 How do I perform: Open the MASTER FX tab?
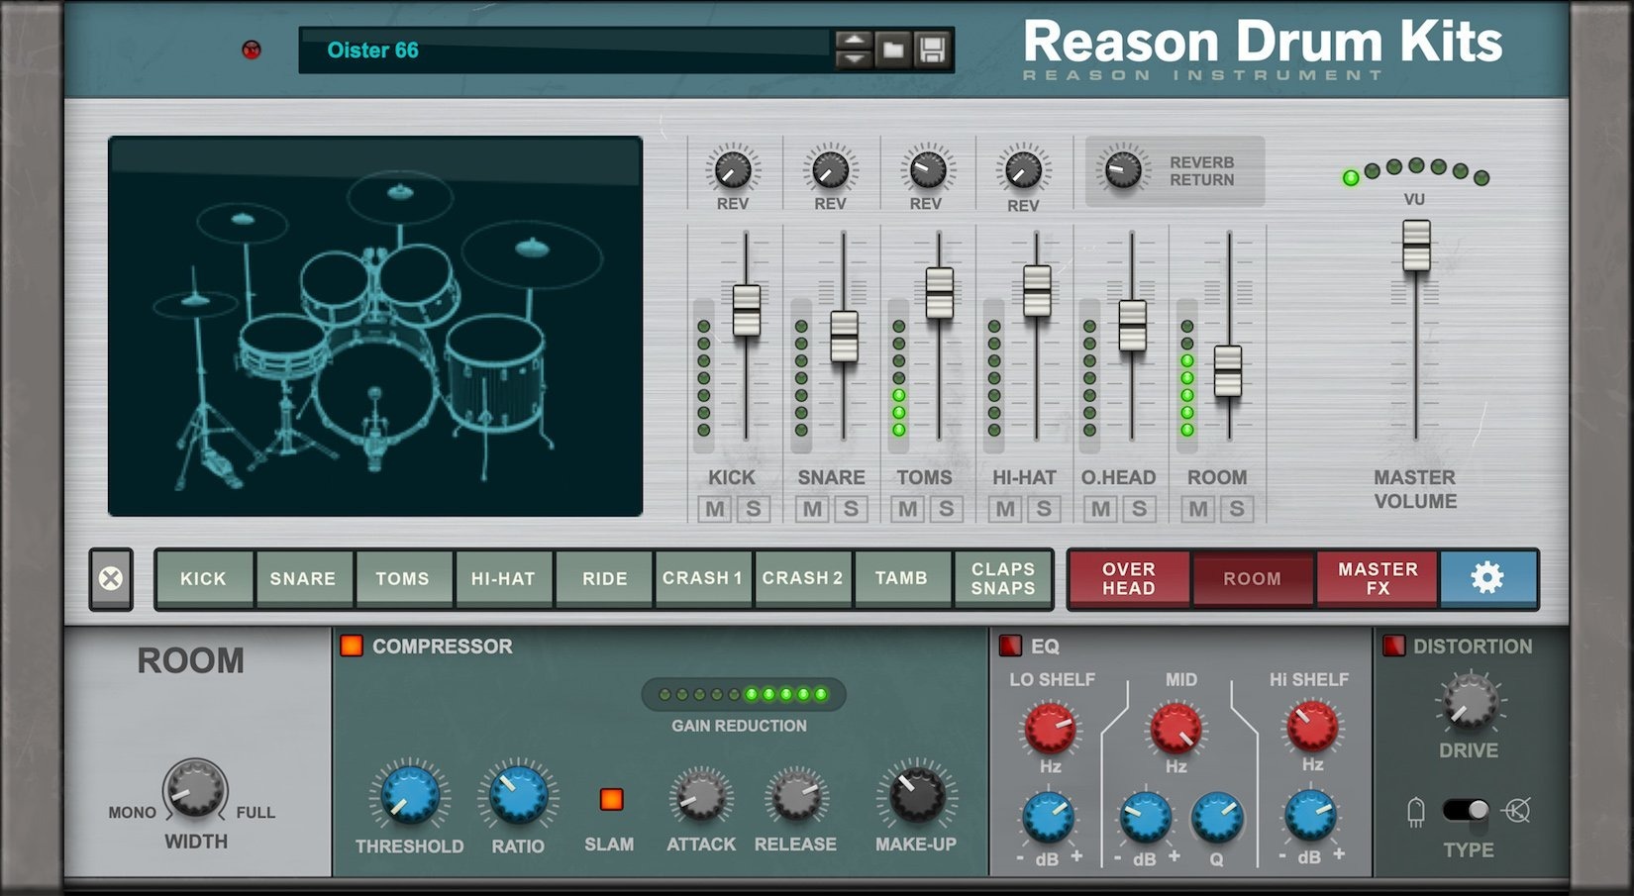(1378, 579)
